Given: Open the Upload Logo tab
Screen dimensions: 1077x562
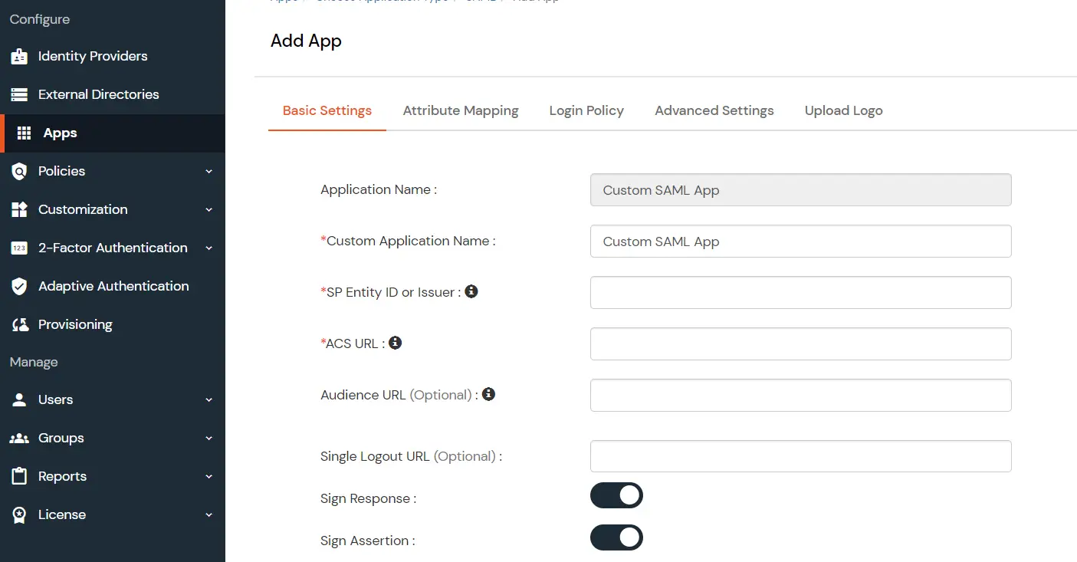Looking at the screenshot, I should click(x=843, y=110).
